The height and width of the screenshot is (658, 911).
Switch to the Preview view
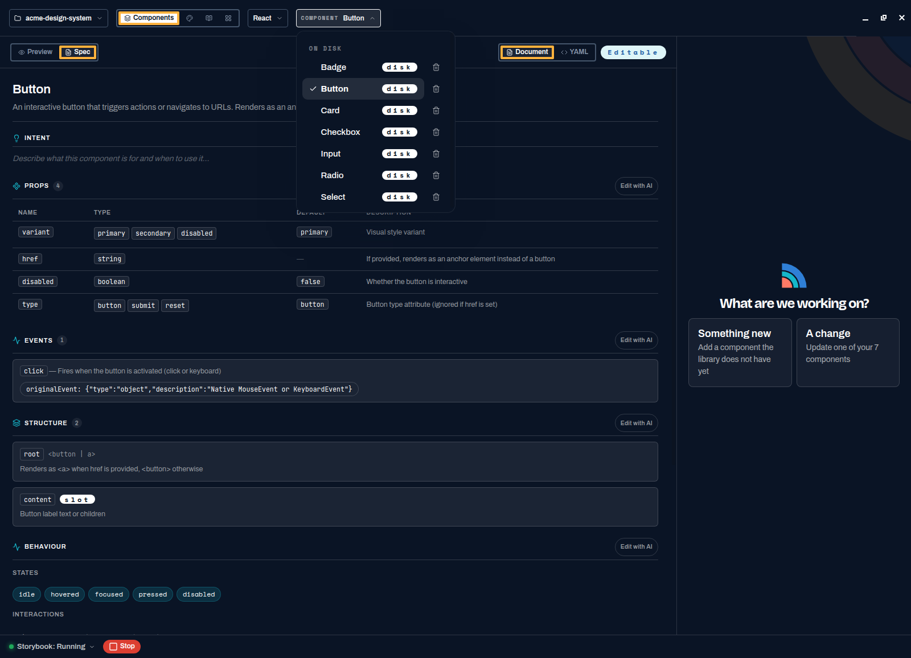[x=35, y=52]
